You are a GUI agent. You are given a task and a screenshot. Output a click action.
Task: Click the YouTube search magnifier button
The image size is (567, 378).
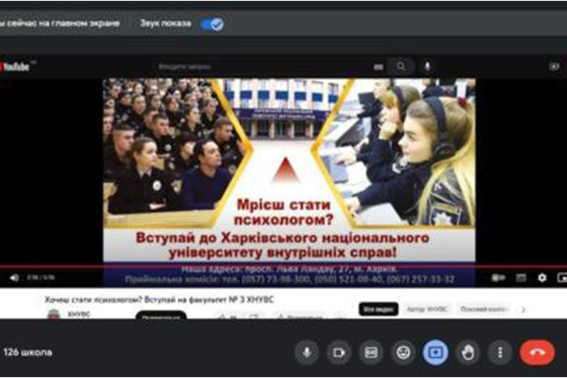(x=401, y=66)
